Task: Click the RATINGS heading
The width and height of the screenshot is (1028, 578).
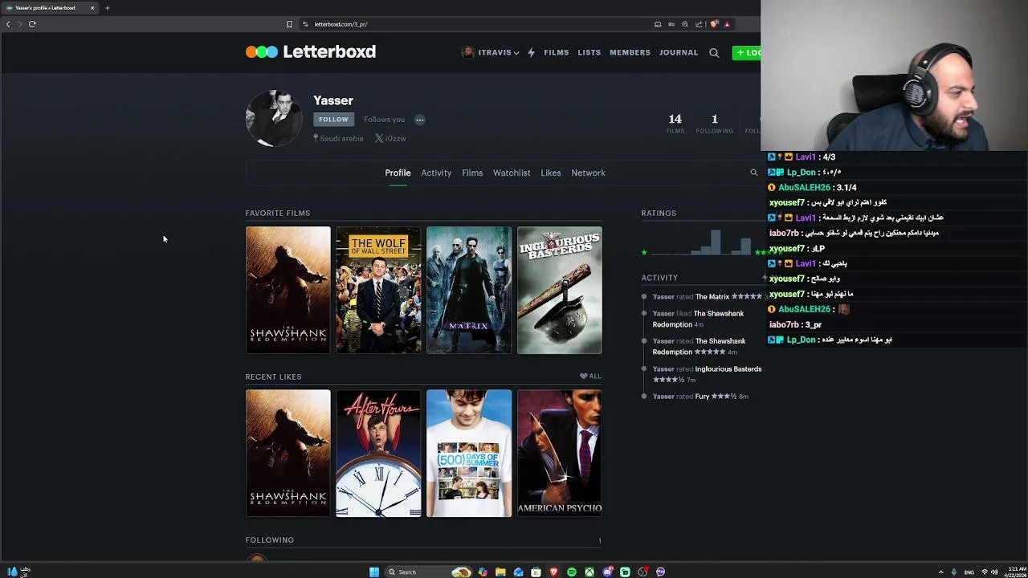Action: (659, 213)
